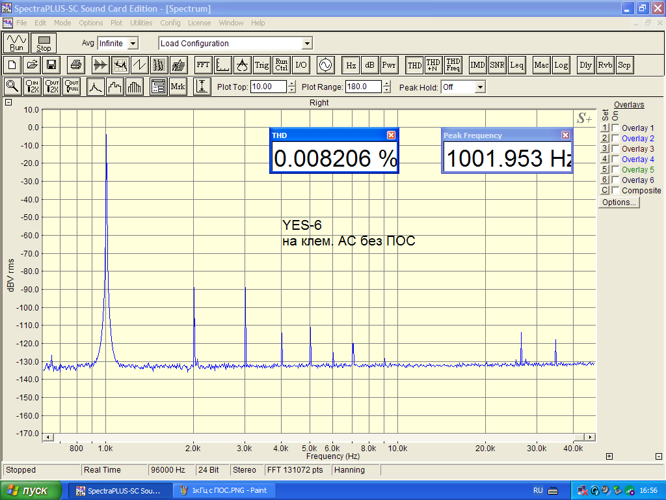Click the print icon
Viewport: 666px width, 500px height.
point(76,65)
